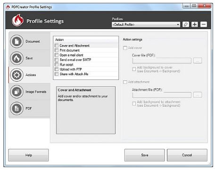215x170 pixels.
Task: Check Send e-mail over SMTP
Action: [57, 60]
